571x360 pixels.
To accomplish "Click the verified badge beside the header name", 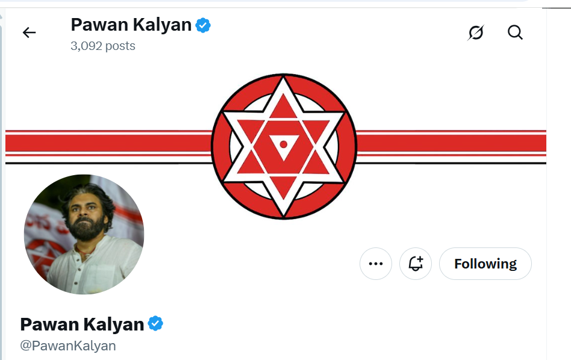I will coord(202,25).
